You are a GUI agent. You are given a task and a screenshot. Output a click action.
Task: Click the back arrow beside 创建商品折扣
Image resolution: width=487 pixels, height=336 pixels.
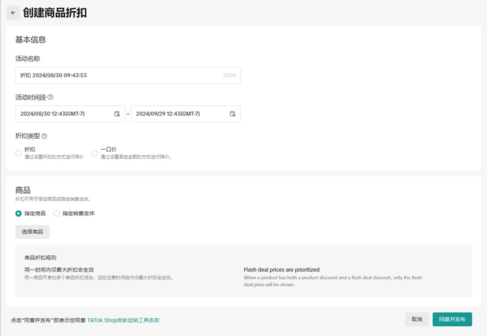pos(13,12)
